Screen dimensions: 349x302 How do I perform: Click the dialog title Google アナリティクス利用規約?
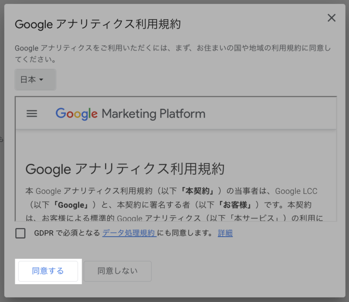click(x=98, y=24)
